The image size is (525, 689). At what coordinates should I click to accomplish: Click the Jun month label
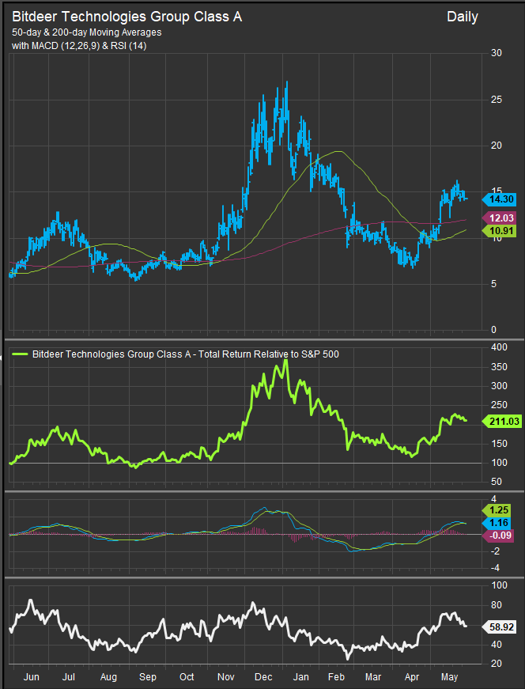31,677
